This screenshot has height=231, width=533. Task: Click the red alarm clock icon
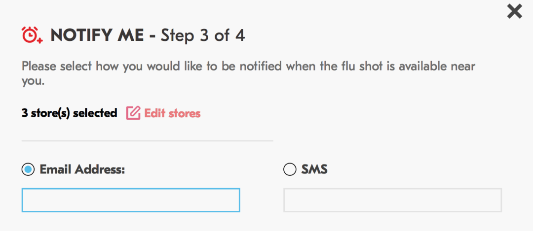31,34
